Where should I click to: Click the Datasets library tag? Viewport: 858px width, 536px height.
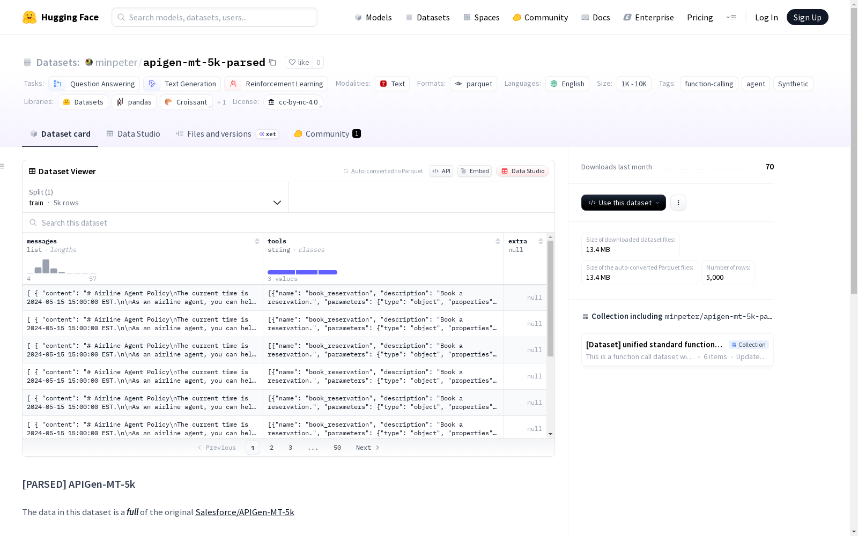(83, 102)
